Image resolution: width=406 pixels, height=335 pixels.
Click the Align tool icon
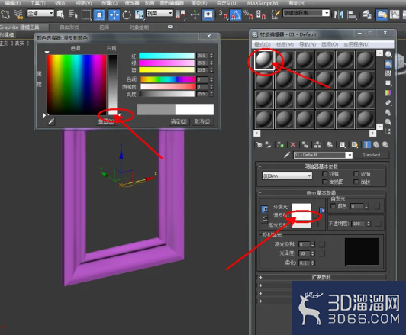(352, 15)
